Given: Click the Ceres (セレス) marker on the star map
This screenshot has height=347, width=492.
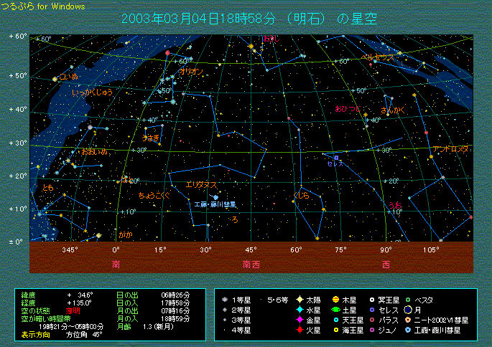Looking at the screenshot, I should [x=335, y=157].
